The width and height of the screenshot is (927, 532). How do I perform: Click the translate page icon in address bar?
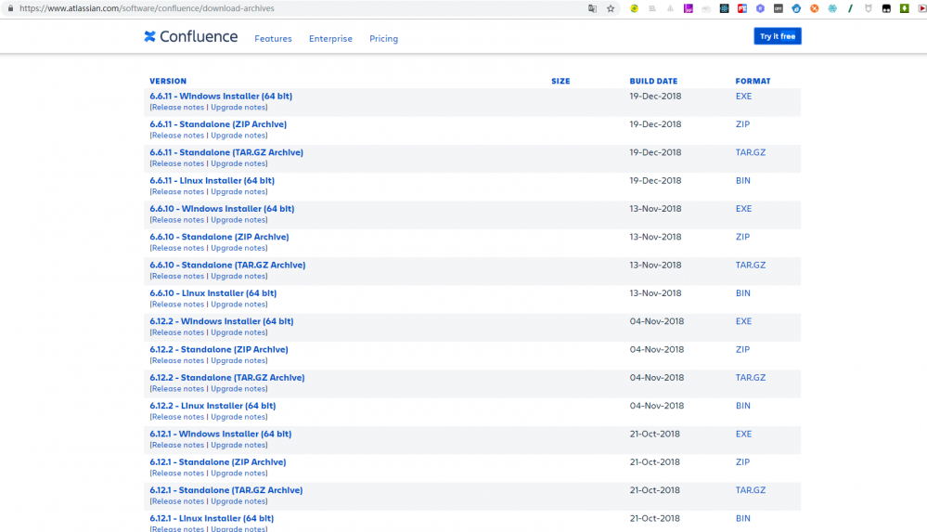(x=592, y=8)
